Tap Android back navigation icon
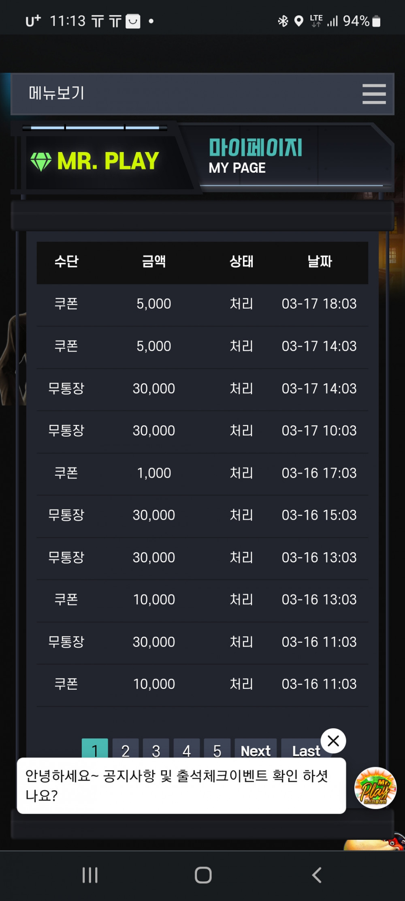 coord(317,875)
